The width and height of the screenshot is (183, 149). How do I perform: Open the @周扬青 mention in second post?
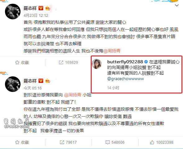coord(73,95)
